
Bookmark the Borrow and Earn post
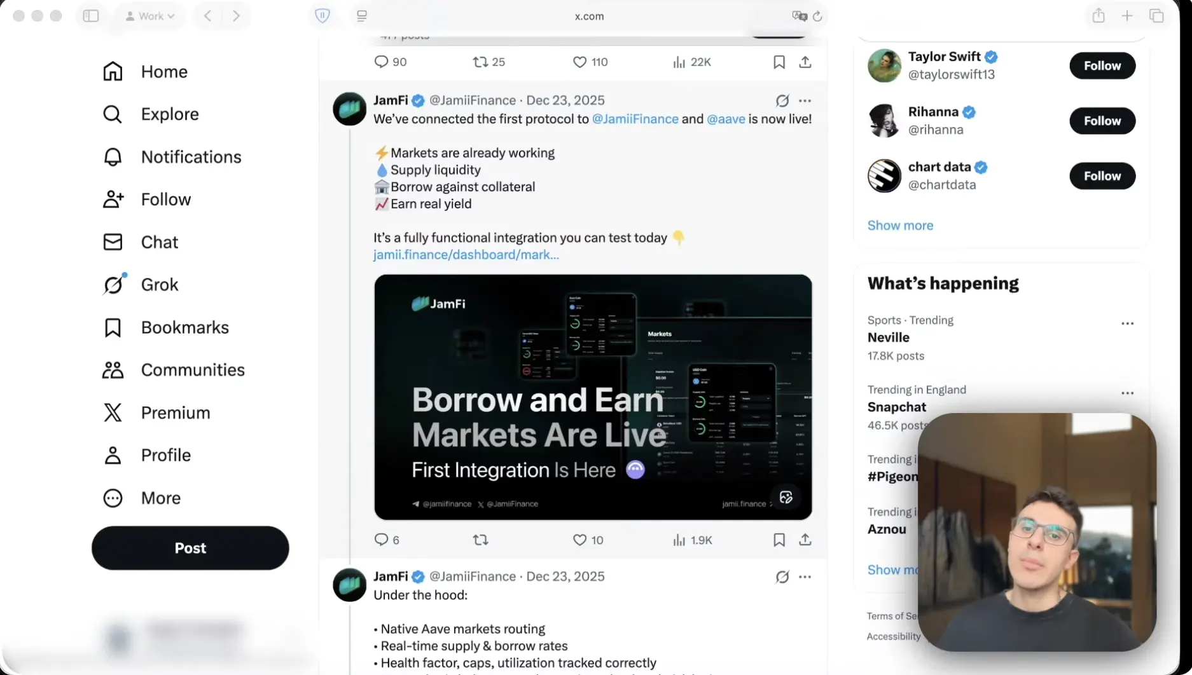click(x=779, y=540)
